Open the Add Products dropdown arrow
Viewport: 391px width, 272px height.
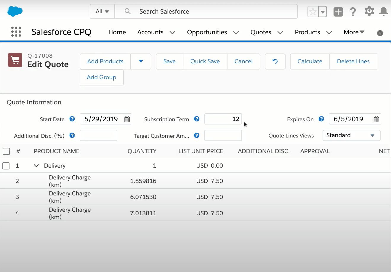click(x=141, y=61)
